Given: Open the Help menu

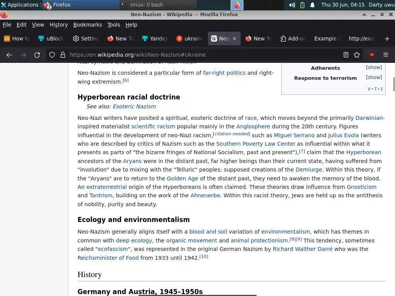Looking at the screenshot, I should (x=131, y=25).
